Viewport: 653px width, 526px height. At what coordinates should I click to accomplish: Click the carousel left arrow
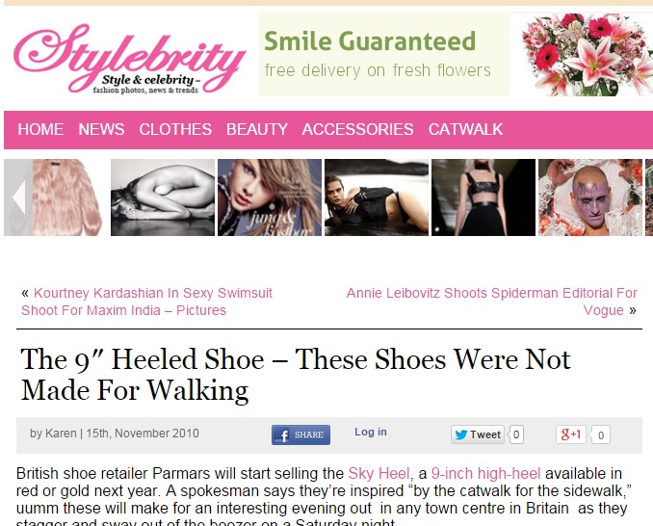(18, 197)
